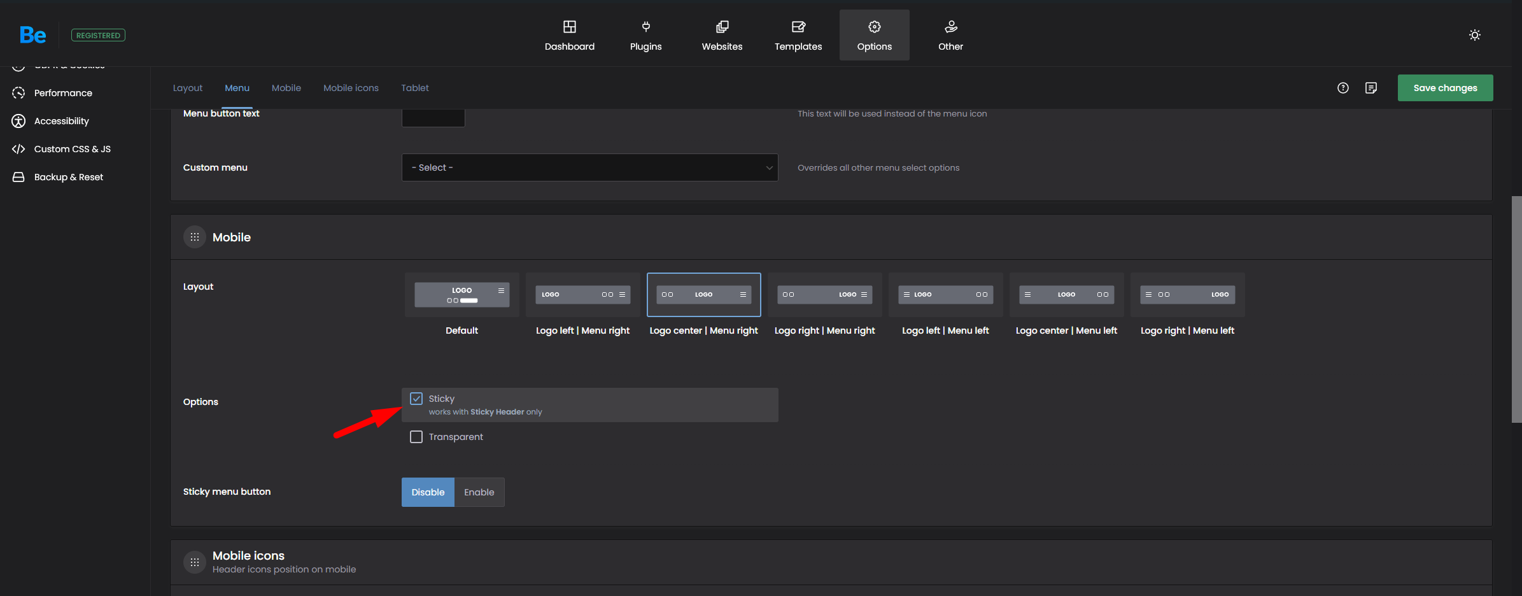1522x596 pixels.
Task: Click the Save changes button
Action: tap(1445, 88)
